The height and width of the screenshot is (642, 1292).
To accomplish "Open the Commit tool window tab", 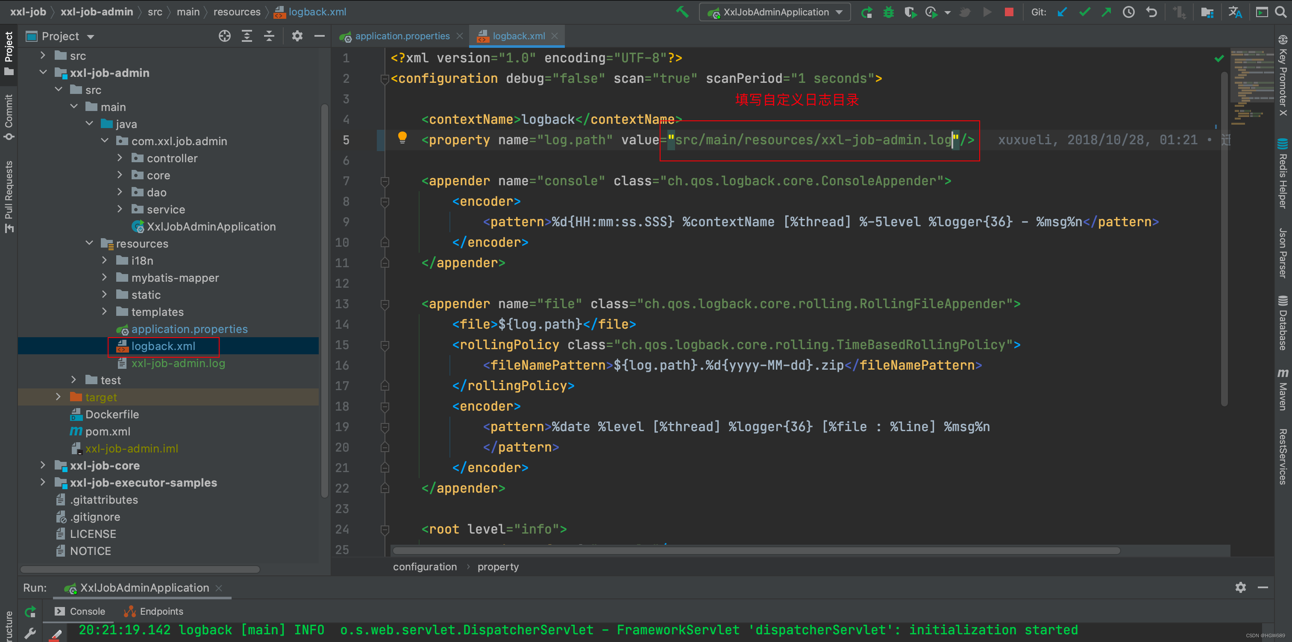I will [x=9, y=117].
